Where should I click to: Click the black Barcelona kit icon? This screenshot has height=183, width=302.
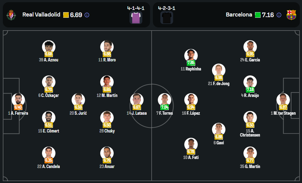(167, 17)
